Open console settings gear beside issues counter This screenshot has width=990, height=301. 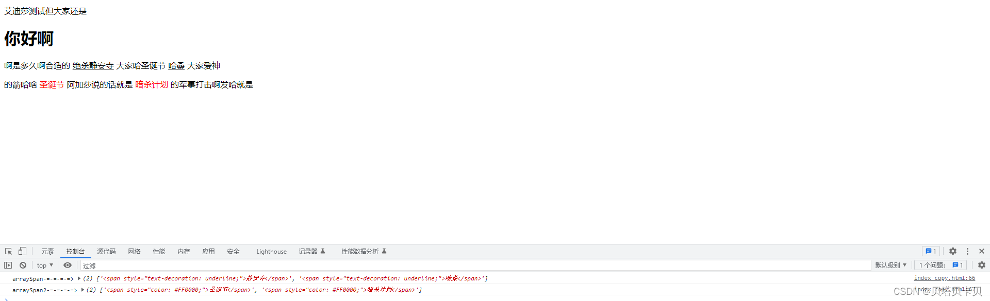(x=982, y=265)
